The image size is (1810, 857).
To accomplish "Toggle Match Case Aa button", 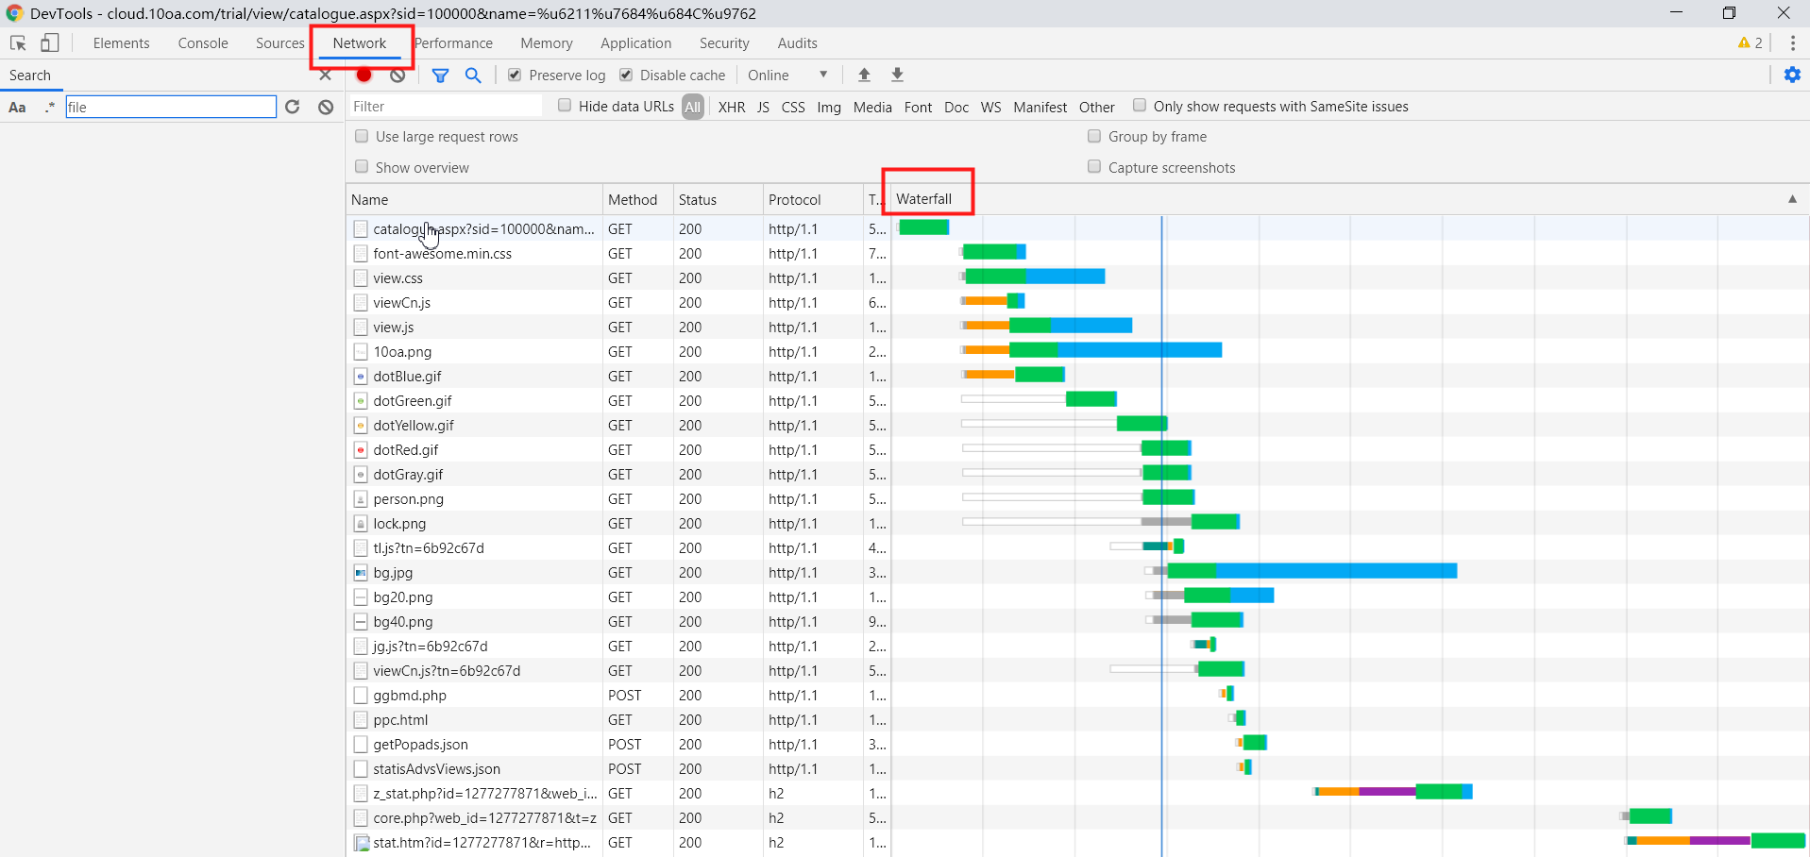I will click(x=17, y=108).
